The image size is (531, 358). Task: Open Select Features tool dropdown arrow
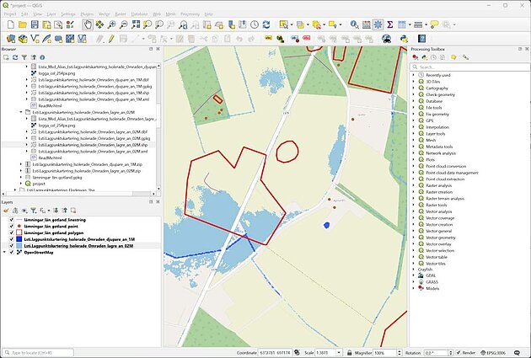tap(292, 24)
